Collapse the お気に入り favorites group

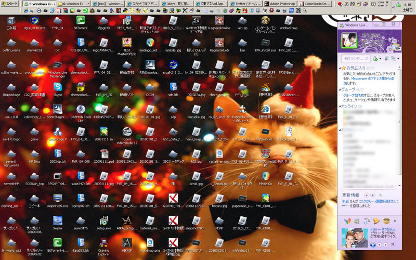340,68
